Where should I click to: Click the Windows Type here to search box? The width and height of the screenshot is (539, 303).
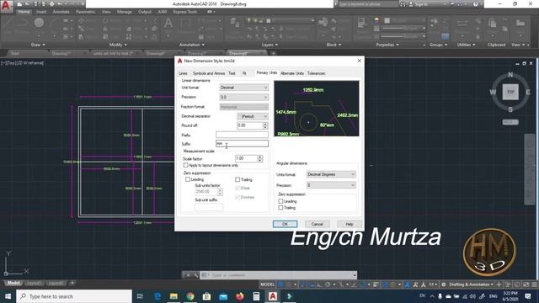pyautogui.click(x=74, y=296)
